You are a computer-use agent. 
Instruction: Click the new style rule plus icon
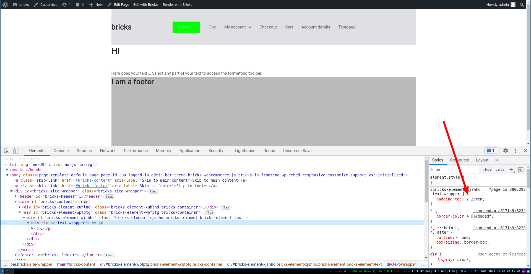511,169
